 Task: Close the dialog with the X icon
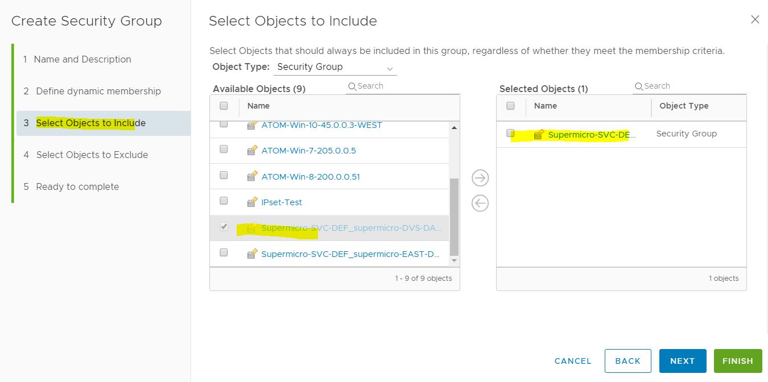click(x=755, y=19)
